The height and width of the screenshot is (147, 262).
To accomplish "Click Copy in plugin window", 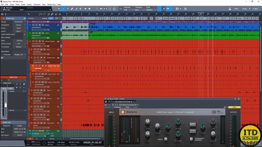I will pyautogui.click(x=127, y=107).
